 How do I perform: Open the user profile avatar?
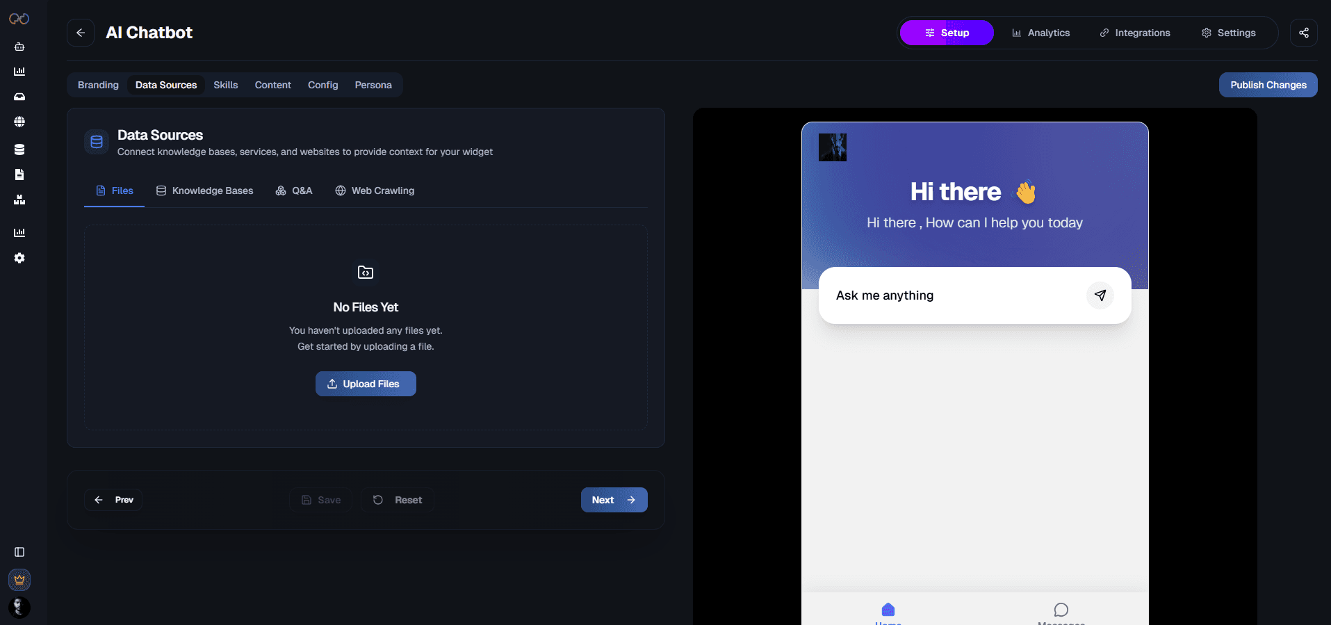point(19,608)
